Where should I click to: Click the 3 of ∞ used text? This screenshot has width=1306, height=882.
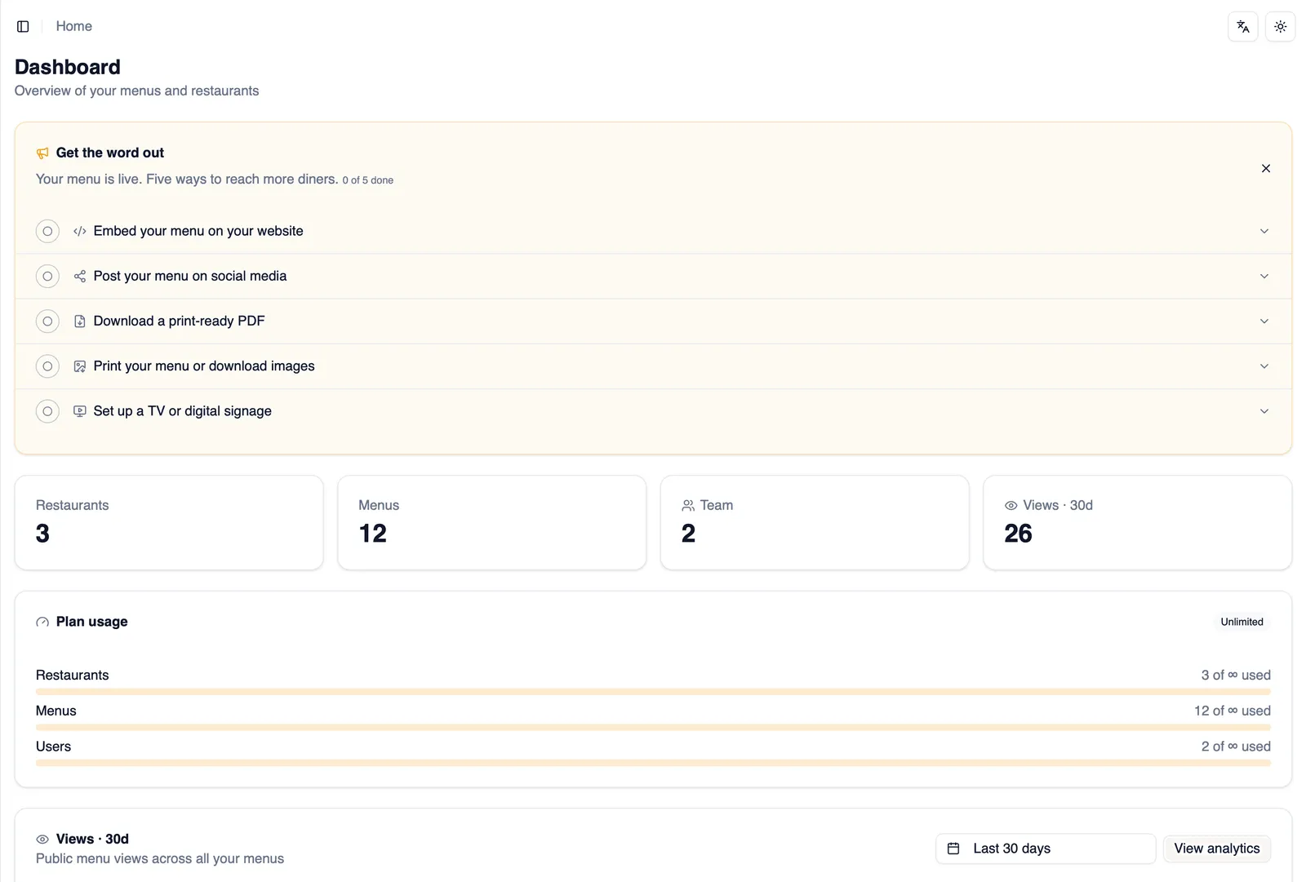(x=1236, y=675)
